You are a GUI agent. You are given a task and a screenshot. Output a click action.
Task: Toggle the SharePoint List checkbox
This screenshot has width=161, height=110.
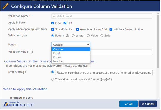point(53,29)
